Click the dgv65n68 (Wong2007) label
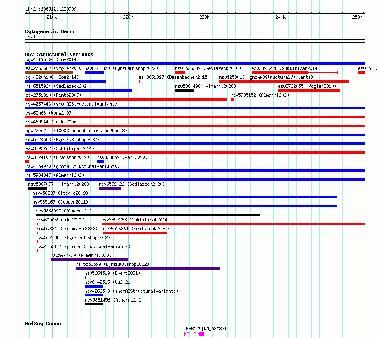 50,113
